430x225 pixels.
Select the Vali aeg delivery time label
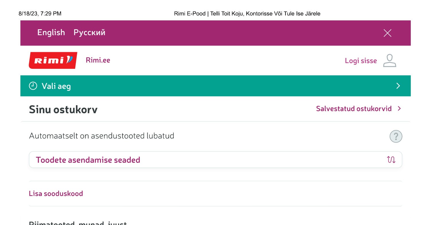(56, 86)
